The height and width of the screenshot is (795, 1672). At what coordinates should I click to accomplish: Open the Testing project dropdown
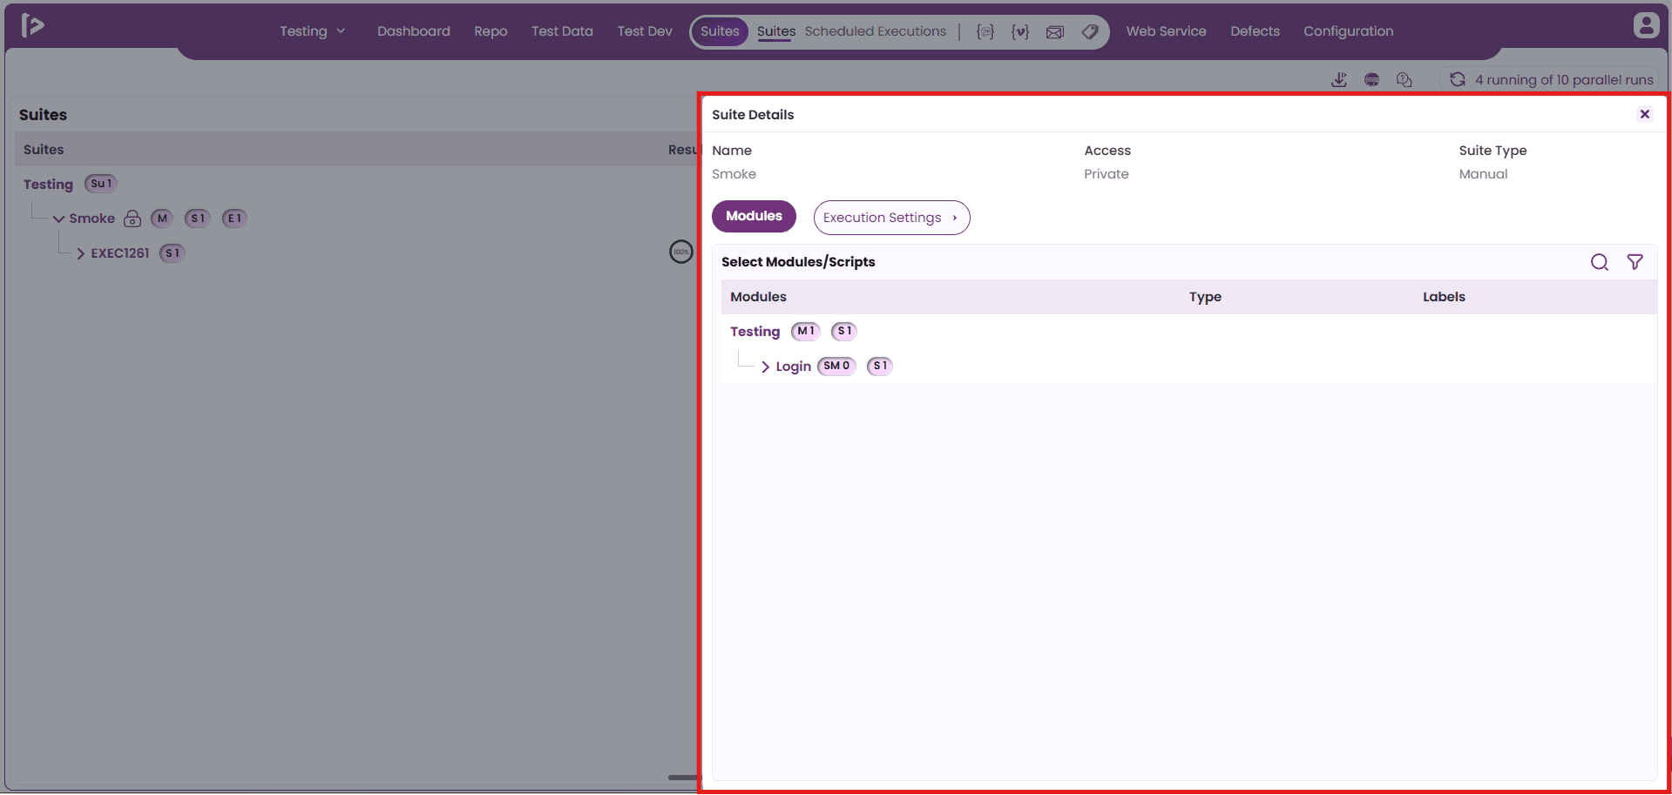[313, 31]
